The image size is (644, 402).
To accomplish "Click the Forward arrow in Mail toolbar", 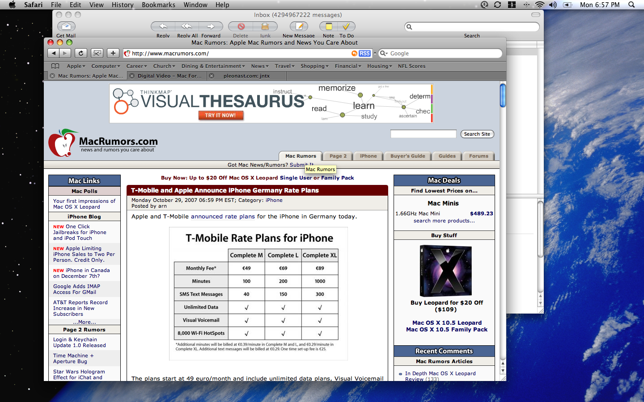I will [x=211, y=27].
